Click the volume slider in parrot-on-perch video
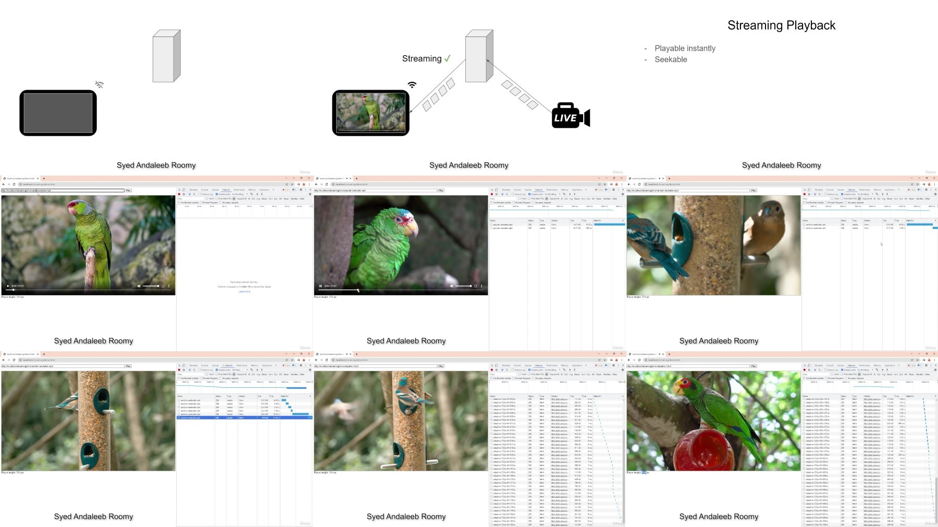Viewport: 938px width, 527px height. tap(151, 286)
